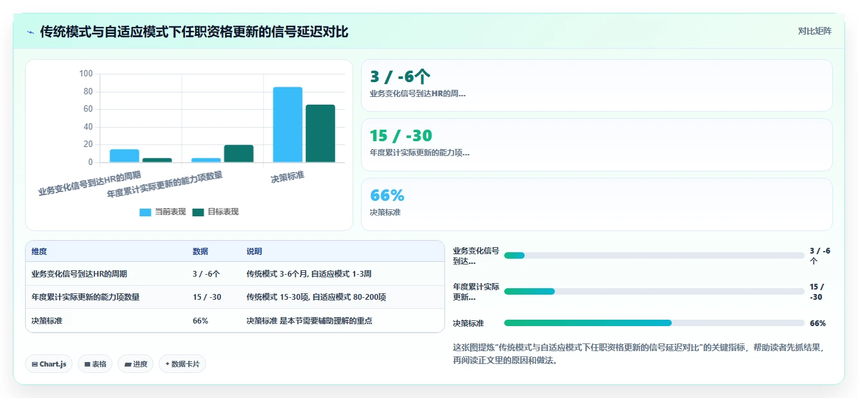Click the 决策标准 progress bar

pyautogui.click(x=654, y=323)
